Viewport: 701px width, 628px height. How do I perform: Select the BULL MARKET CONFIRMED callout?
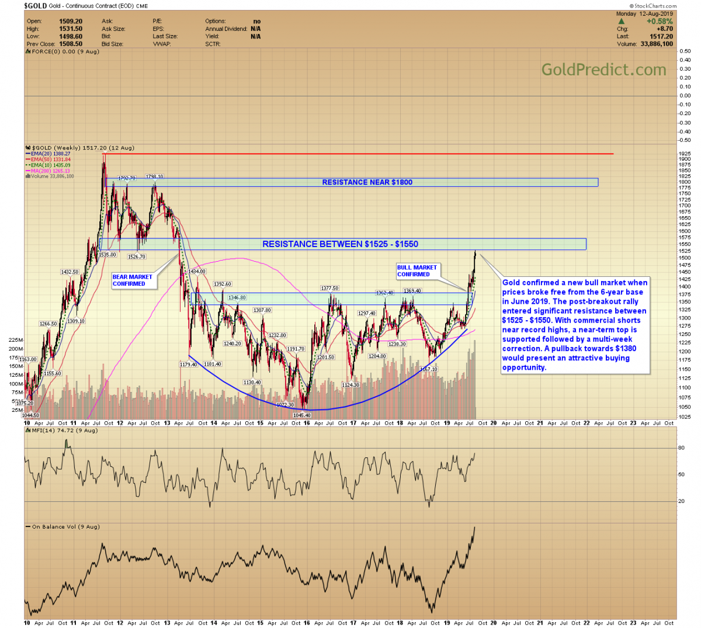(417, 271)
